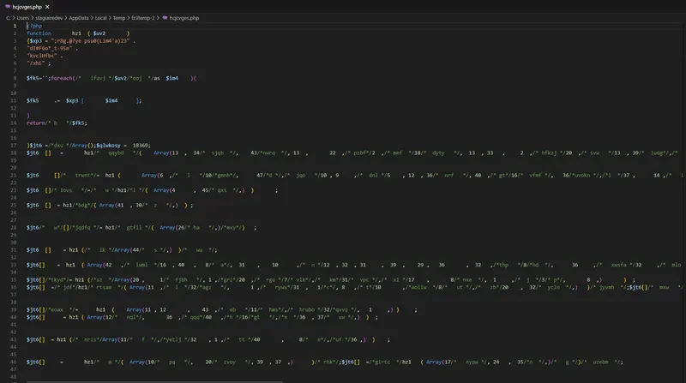The height and width of the screenshot is (383, 686).
Task: Click the "return" keyword on line 14
Action: tap(35, 123)
